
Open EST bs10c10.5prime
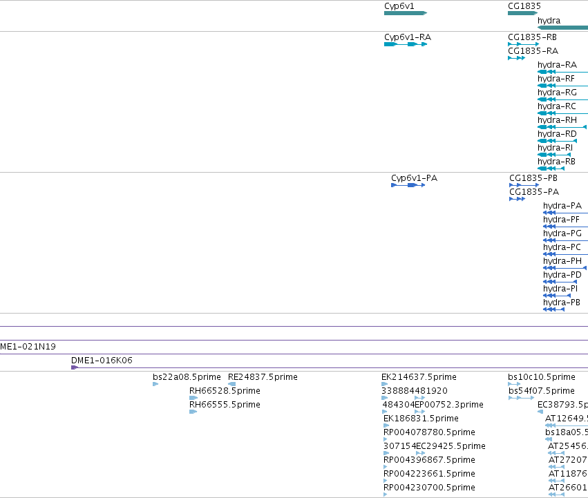coord(542,377)
